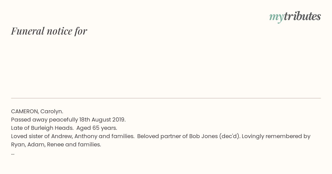Click the mytributes logo
The width and height of the screenshot is (332, 174).
295,17
